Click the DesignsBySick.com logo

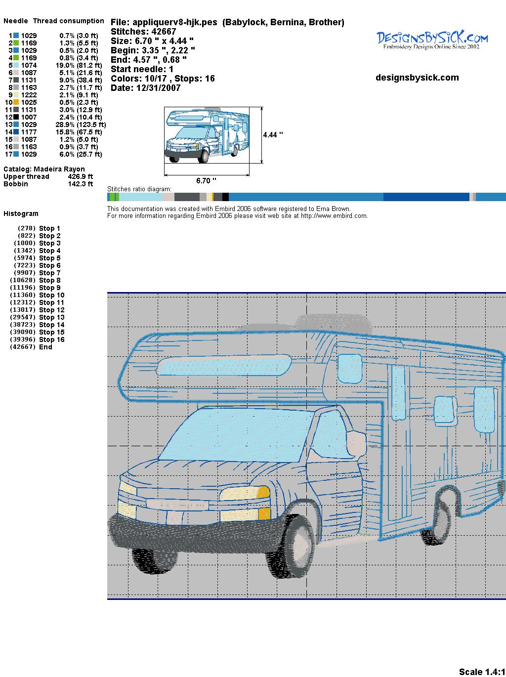coord(432,40)
